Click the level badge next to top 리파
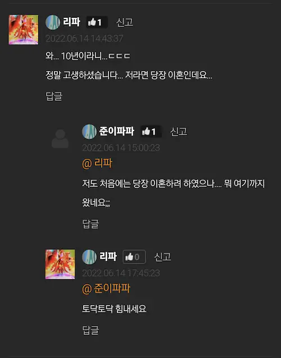281x358 pixels. [53, 23]
